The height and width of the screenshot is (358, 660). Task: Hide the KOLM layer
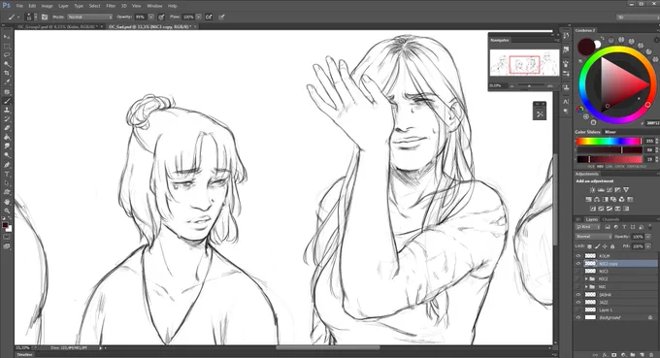[x=578, y=256]
